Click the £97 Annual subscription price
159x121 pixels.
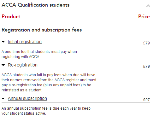[146, 100]
